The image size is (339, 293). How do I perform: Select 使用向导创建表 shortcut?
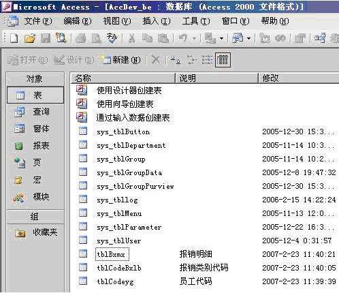[125, 104]
